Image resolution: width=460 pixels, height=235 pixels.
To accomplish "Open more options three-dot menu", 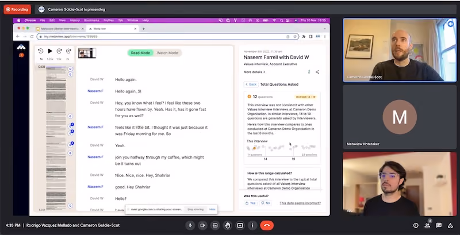I will click(x=252, y=225).
